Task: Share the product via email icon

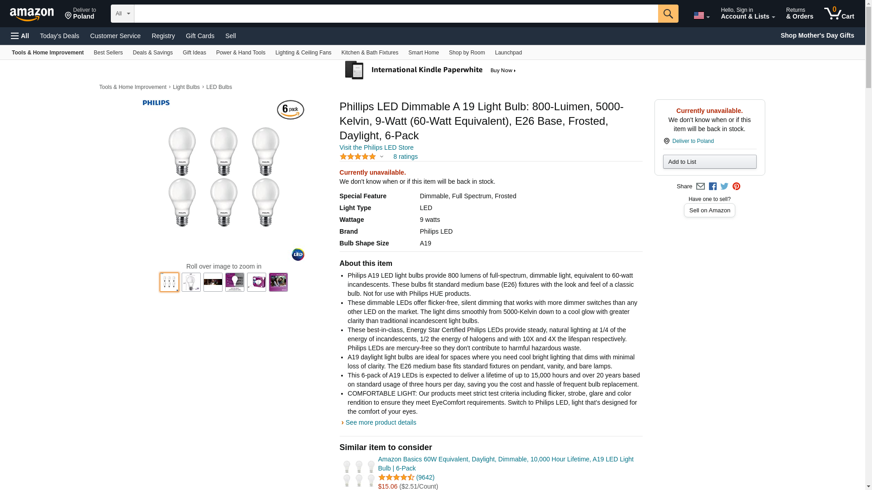Action: tap(700, 186)
